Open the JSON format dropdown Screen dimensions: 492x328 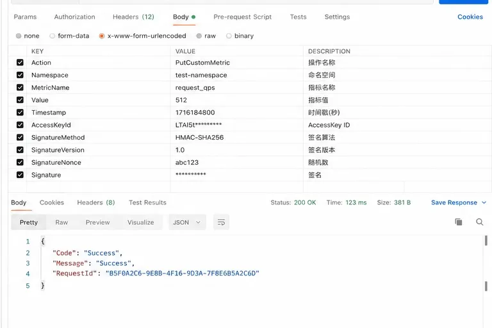[187, 222]
